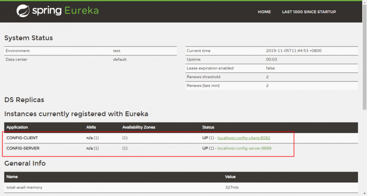Click the Spring leaf logo icon
Image resolution: width=367 pixels, height=196 pixels.
[x=23, y=11]
